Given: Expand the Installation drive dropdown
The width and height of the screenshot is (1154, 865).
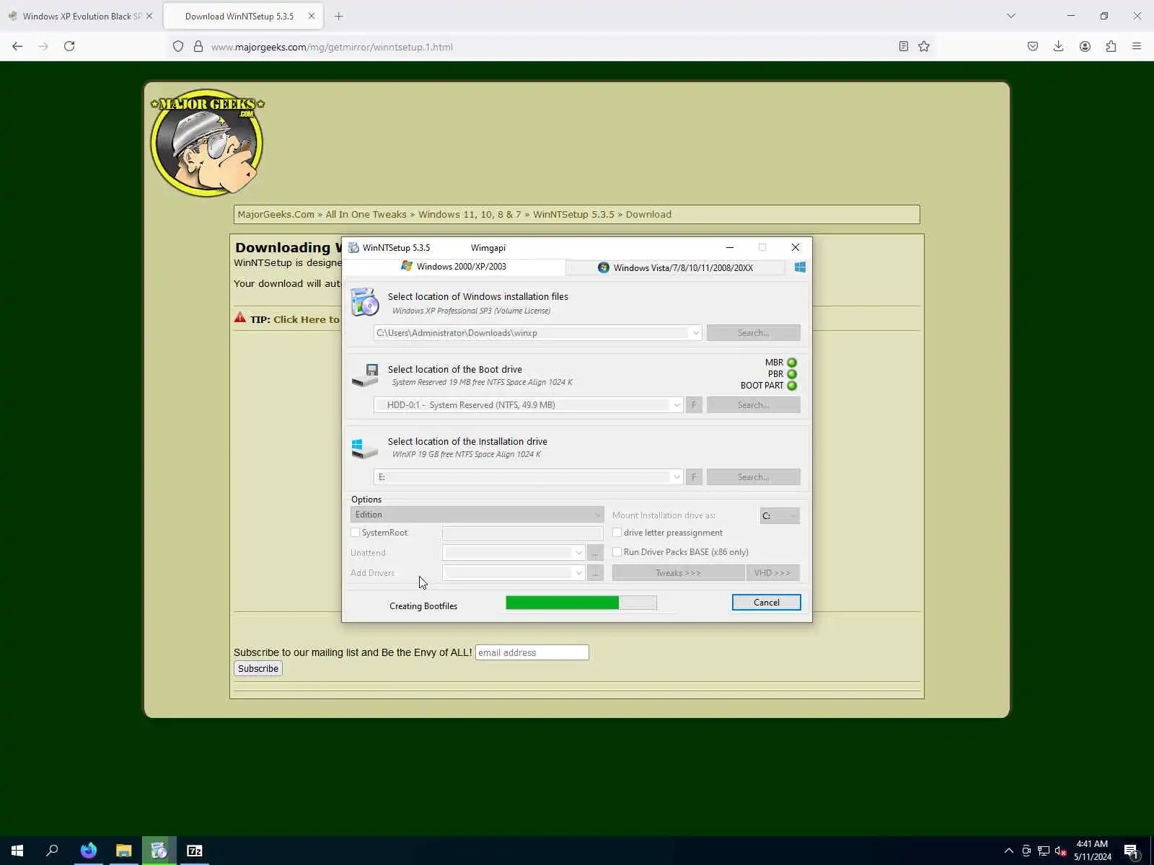Looking at the screenshot, I should (677, 477).
